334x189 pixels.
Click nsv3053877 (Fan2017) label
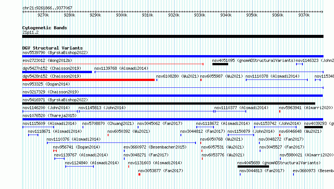(160, 171)
